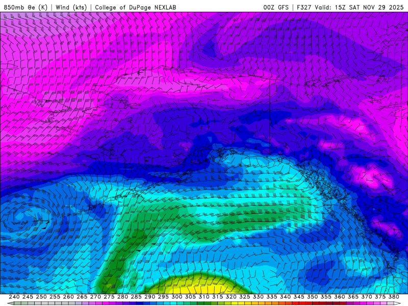Click the 275 color scale label

point(109,297)
